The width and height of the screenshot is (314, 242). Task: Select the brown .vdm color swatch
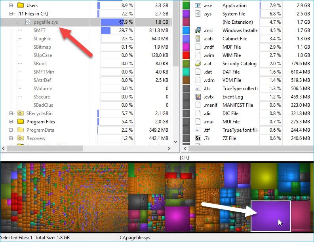186,80
